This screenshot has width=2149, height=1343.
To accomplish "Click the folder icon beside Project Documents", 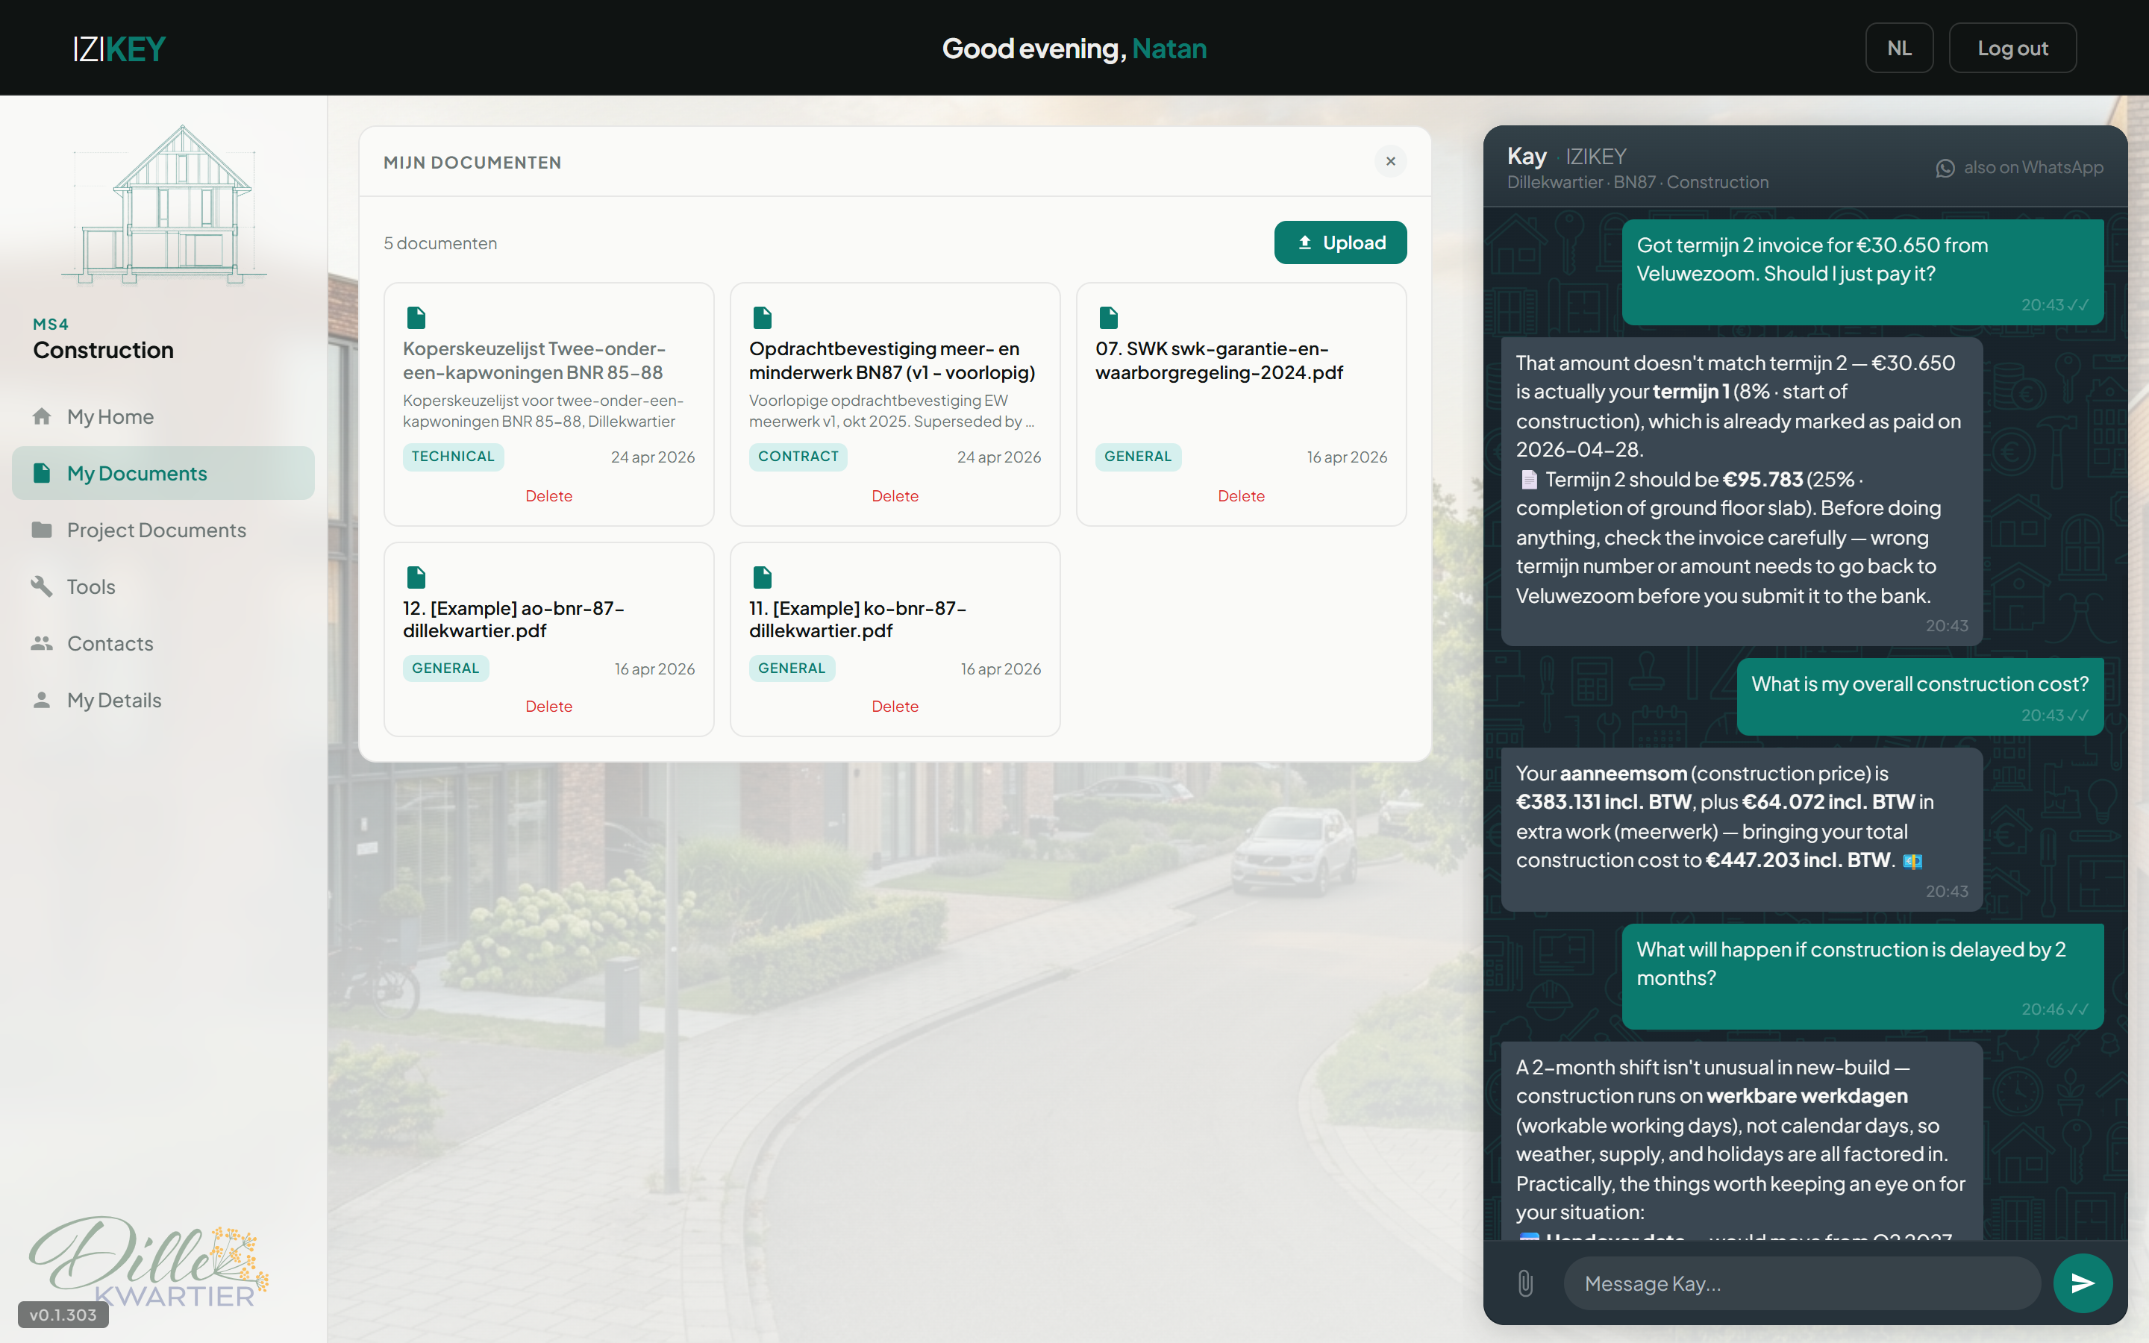I will (x=42, y=530).
